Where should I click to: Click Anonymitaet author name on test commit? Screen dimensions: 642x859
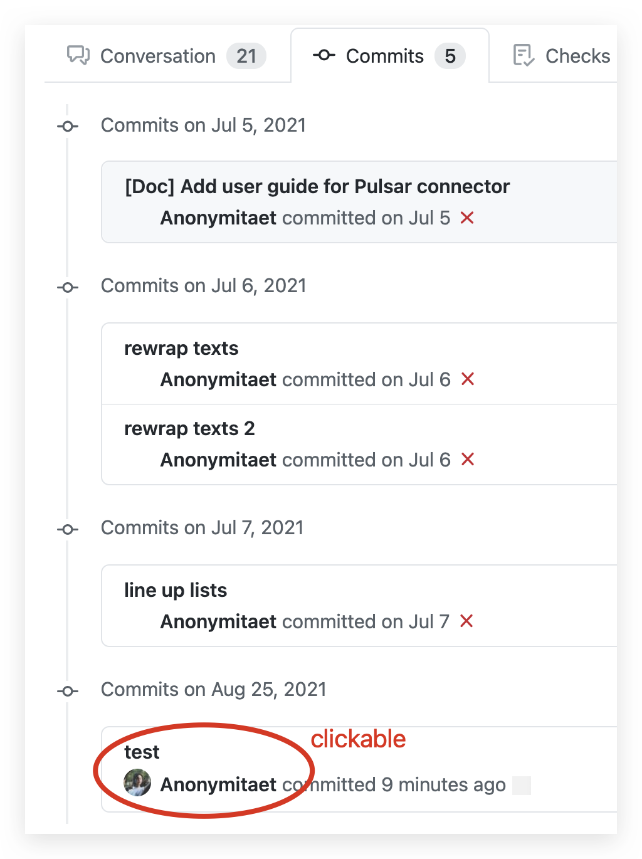(x=218, y=784)
